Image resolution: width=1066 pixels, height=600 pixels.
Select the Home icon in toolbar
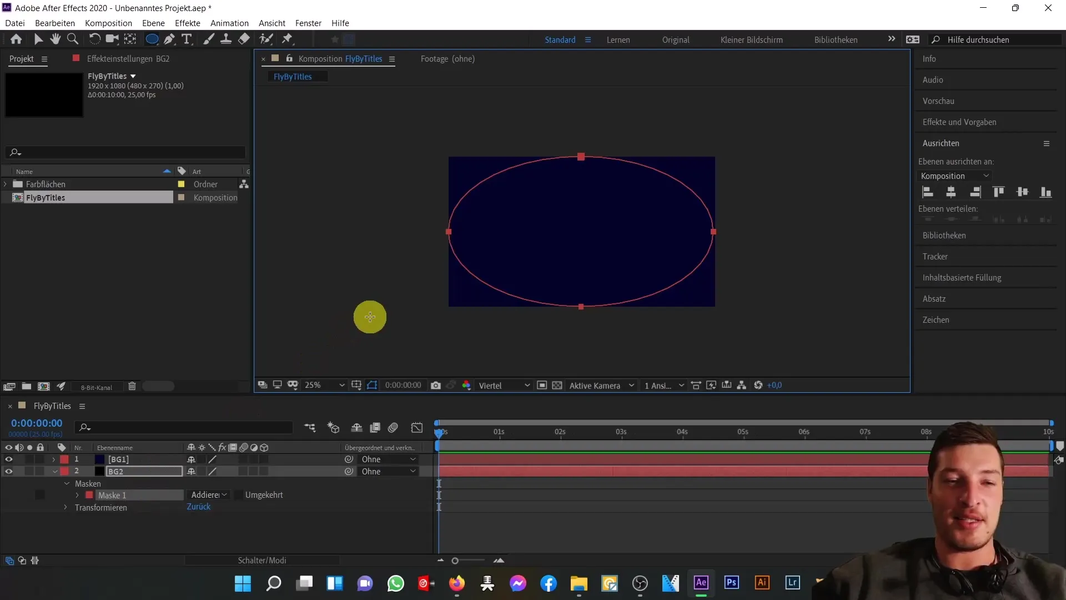[x=16, y=39]
